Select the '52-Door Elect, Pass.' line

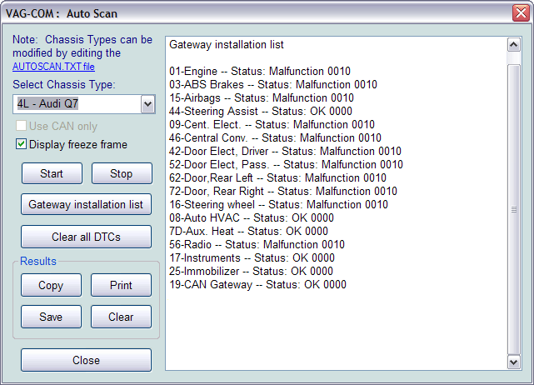click(286, 164)
